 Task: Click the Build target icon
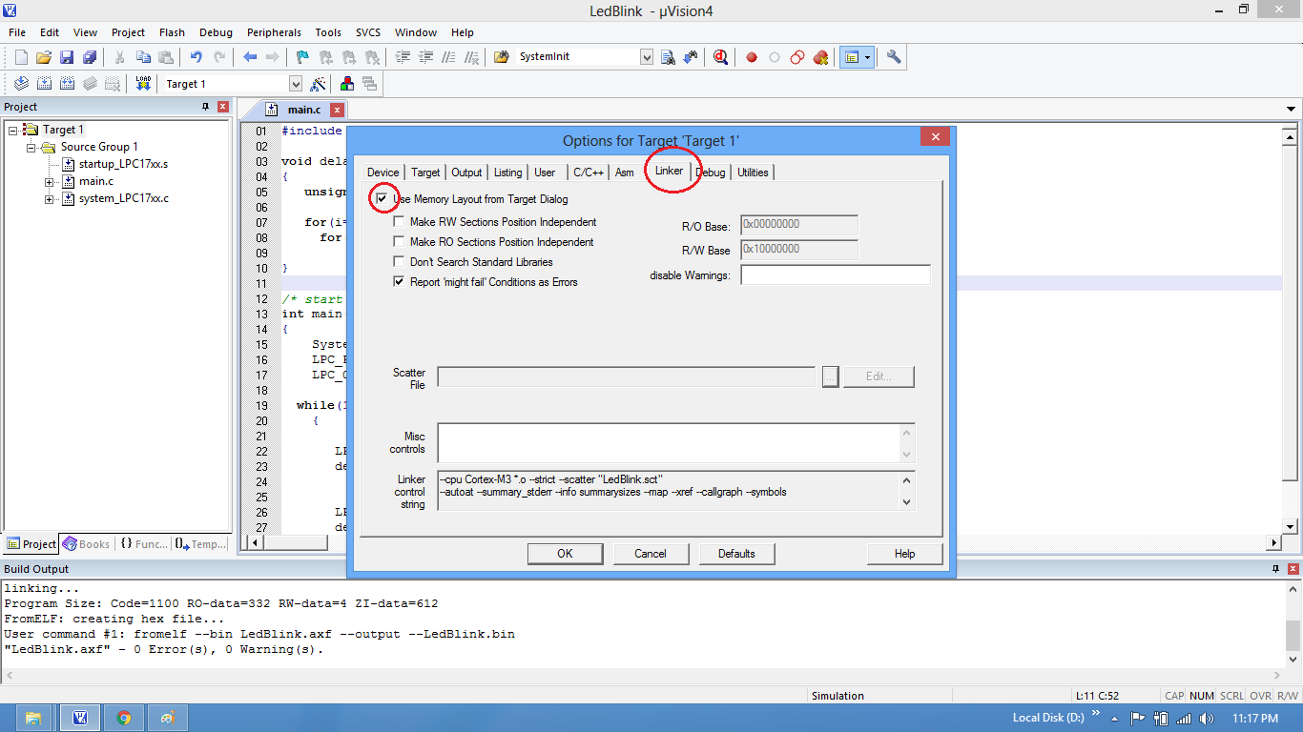(x=44, y=84)
